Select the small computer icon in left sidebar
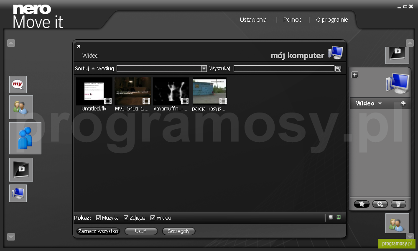Screen dimensions: 418x251 [18, 193]
